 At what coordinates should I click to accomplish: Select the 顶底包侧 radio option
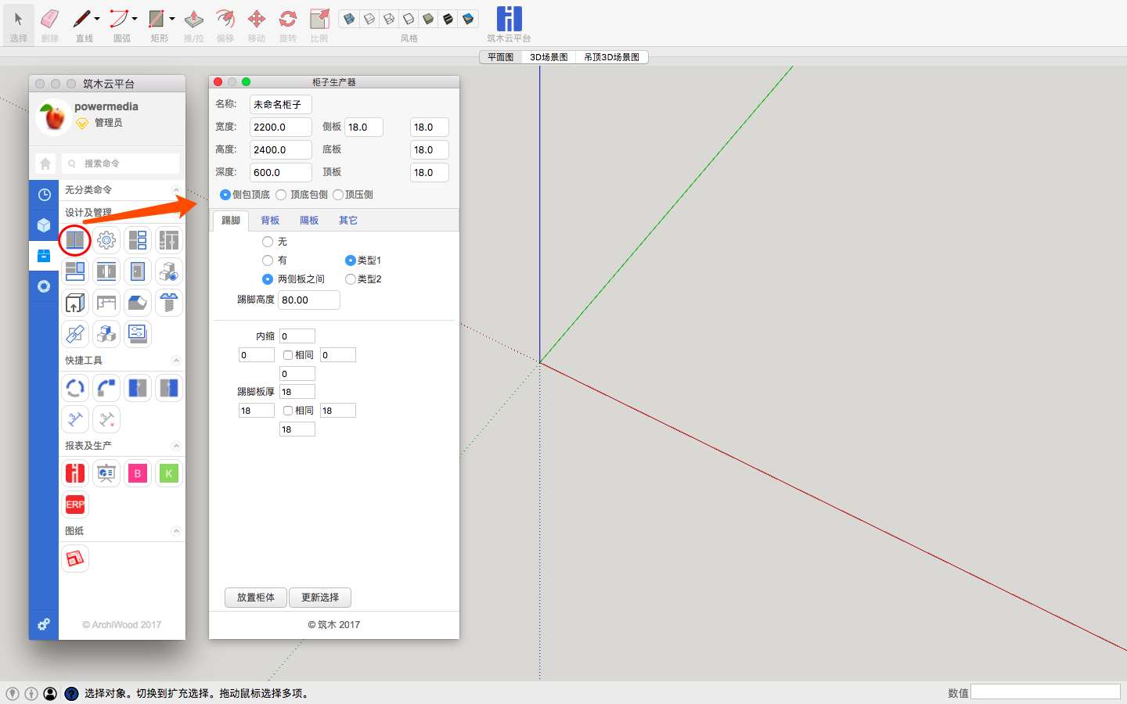point(282,195)
